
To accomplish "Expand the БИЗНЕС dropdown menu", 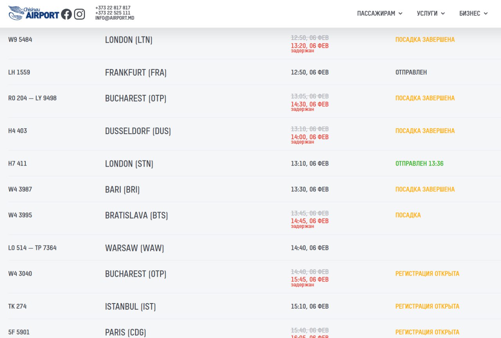I will point(473,13).
